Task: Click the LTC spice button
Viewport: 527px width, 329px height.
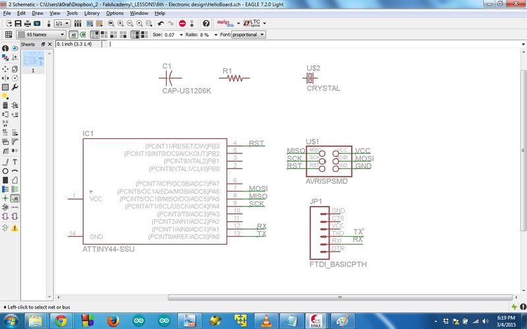Action: 252,24
